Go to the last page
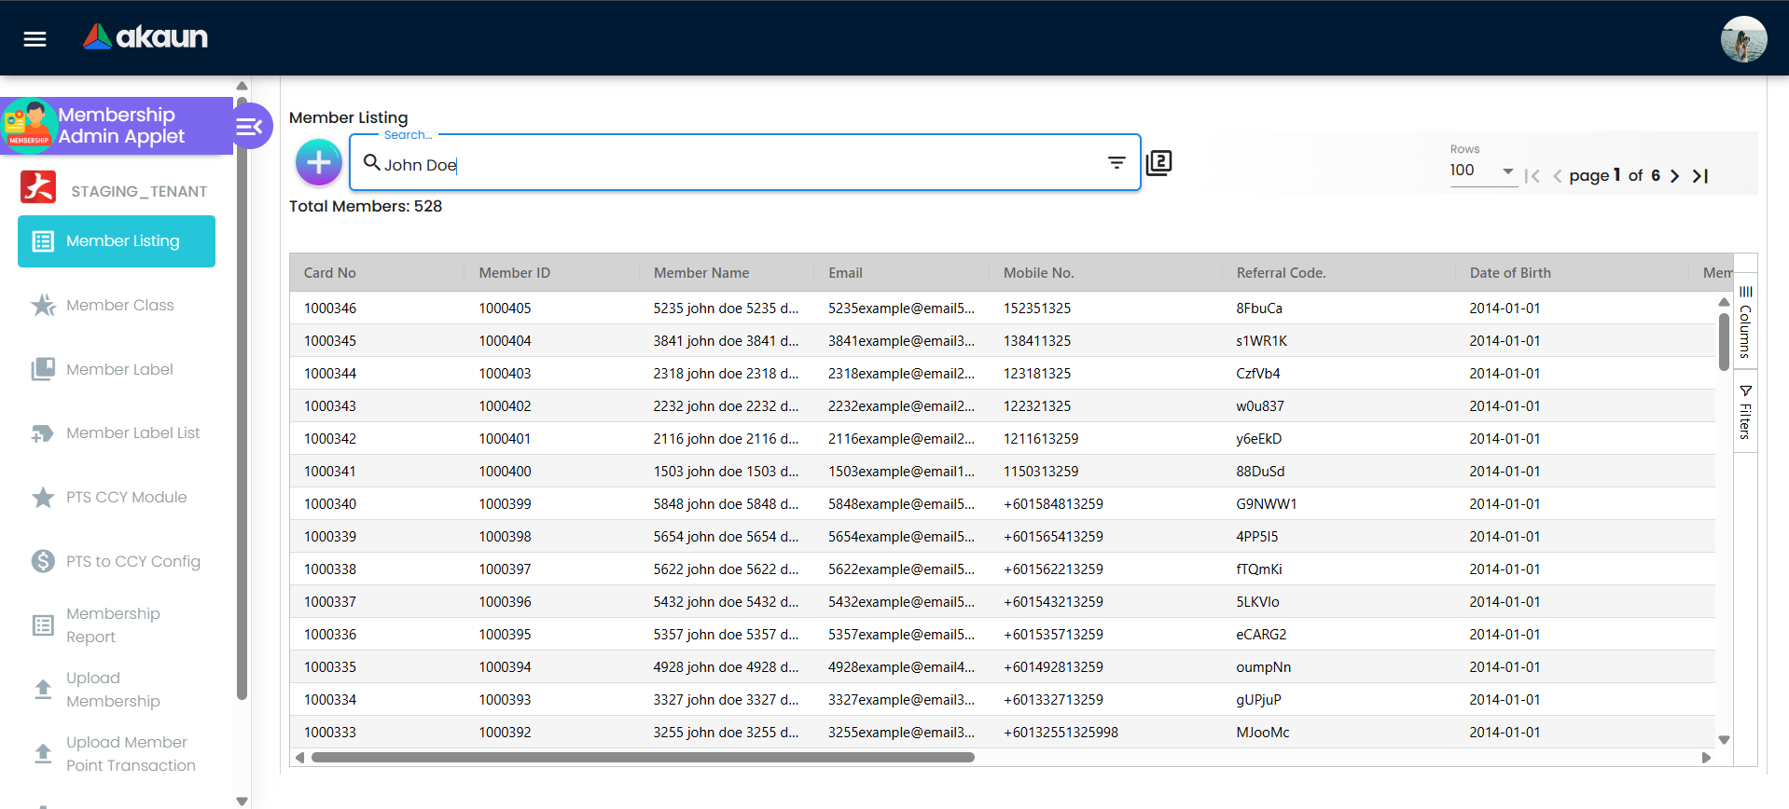 [x=1700, y=175]
